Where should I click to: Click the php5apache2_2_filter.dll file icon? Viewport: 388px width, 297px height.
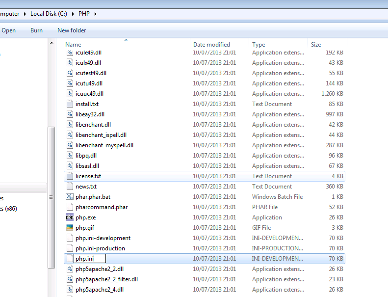[x=70, y=279]
